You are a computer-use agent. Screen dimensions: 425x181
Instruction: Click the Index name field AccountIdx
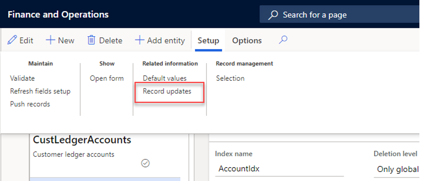(x=279, y=169)
